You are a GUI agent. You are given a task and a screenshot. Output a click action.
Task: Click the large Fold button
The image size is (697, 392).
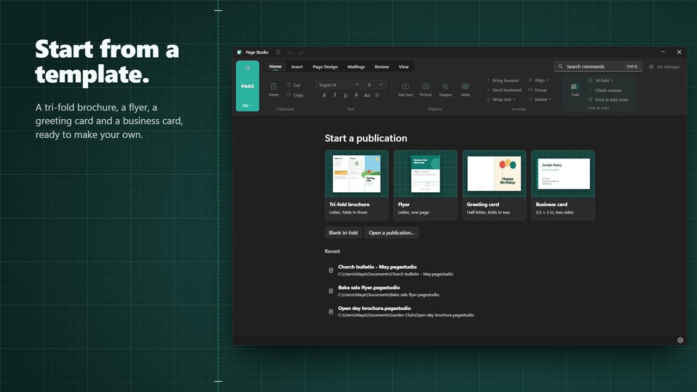tap(575, 90)
